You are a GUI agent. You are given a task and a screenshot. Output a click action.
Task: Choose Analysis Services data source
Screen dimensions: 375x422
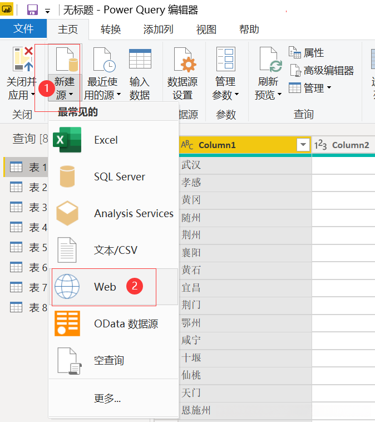pos(114,213)
